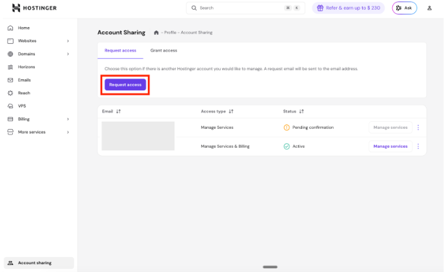Open the user profile icon
444x272 pixels.
pos(430,8)
